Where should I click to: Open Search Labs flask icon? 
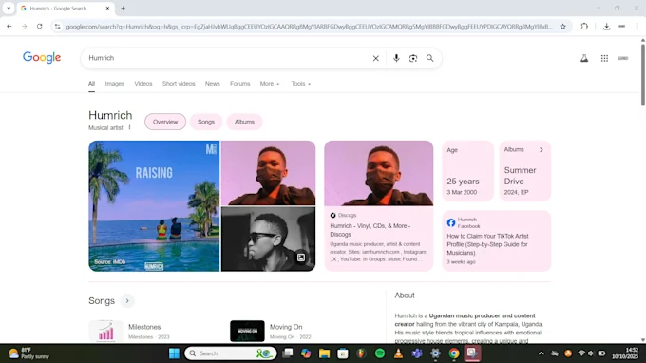point(584,58)
